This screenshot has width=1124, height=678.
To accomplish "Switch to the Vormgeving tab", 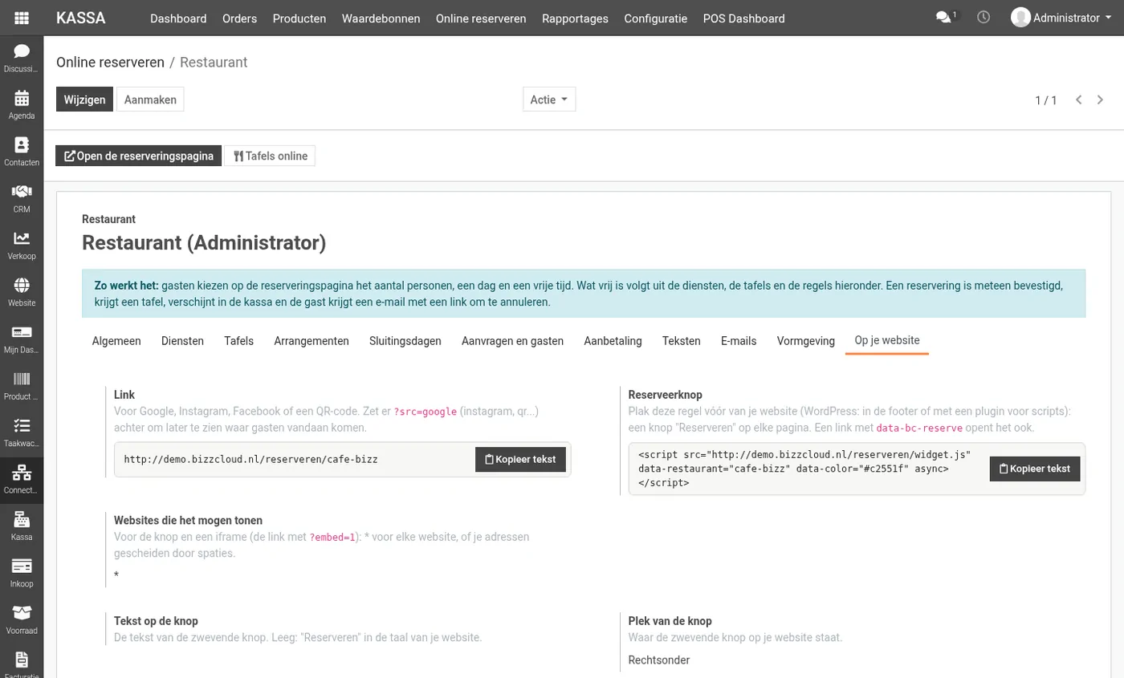I will tap(806, 341).
